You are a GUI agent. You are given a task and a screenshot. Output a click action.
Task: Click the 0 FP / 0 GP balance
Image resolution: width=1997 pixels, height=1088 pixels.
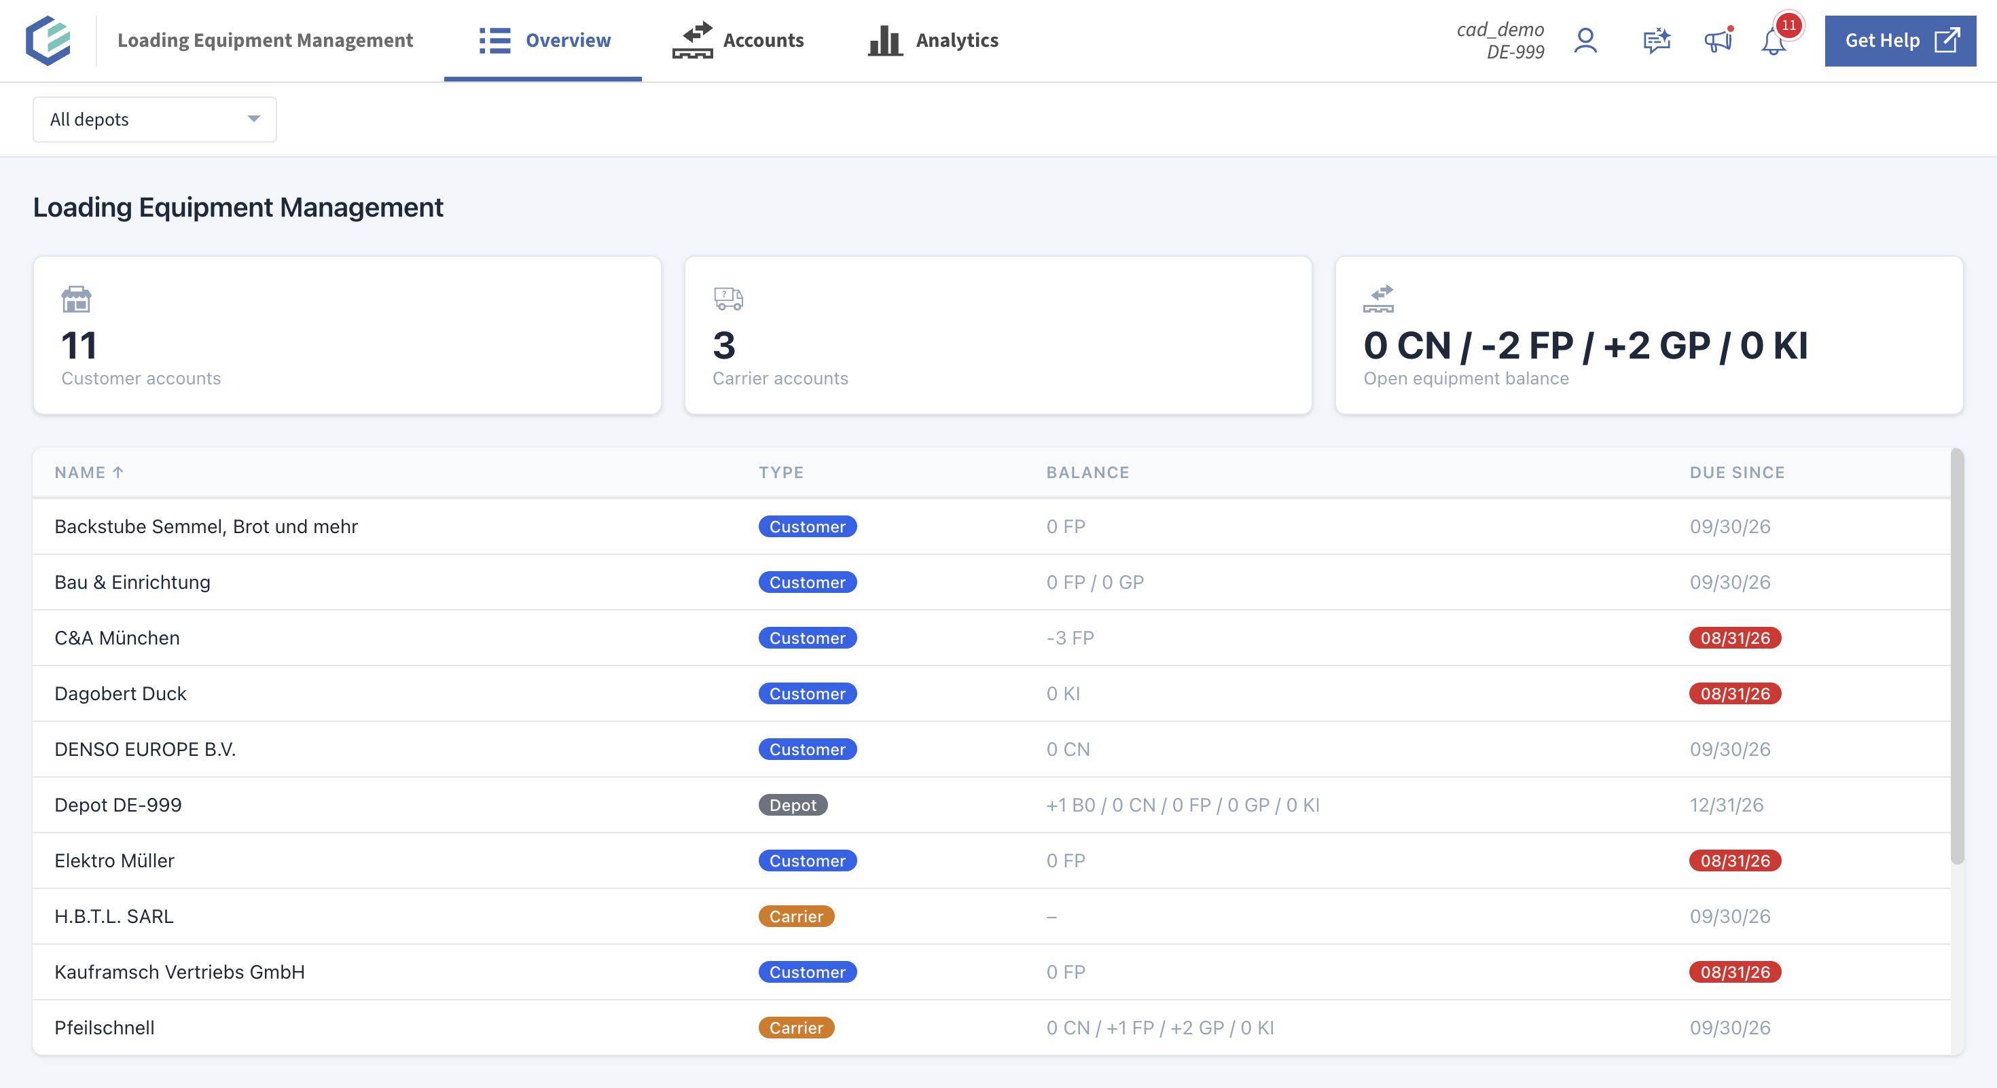[1095, 582]
